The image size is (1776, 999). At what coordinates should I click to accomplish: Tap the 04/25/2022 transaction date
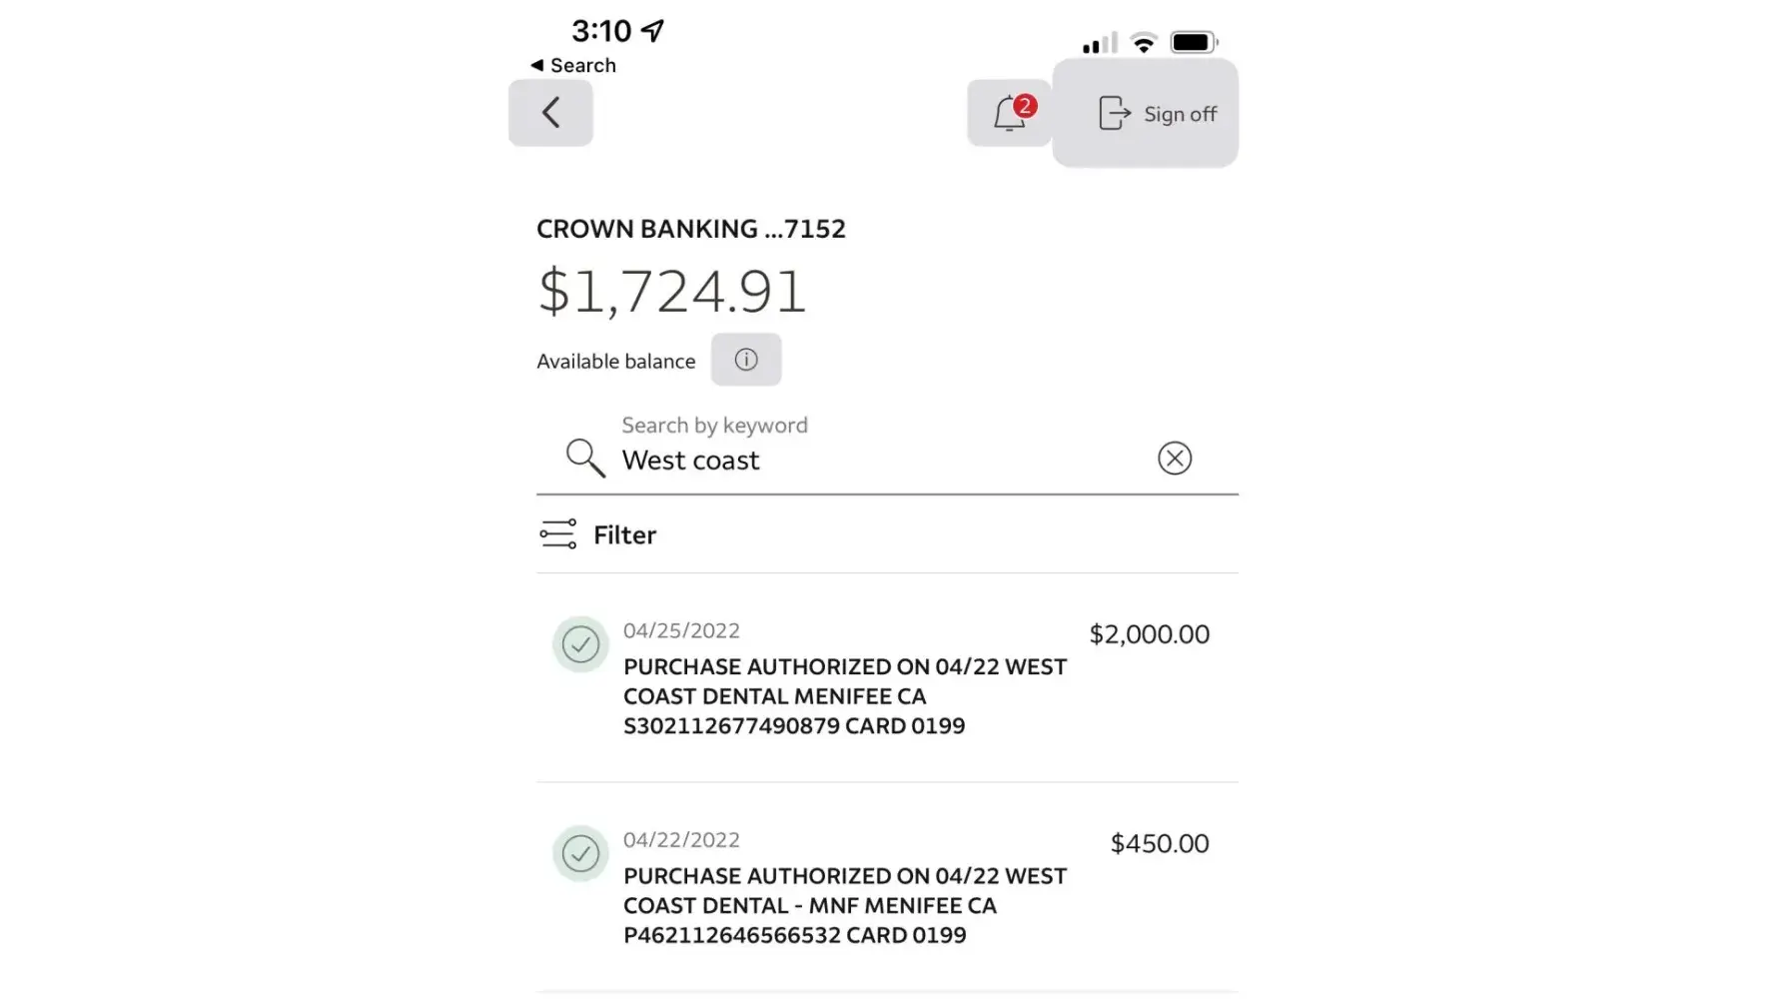tap(681, 631)
